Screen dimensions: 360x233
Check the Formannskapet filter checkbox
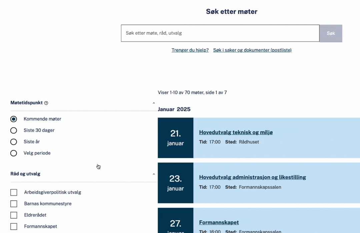point(14,226)
